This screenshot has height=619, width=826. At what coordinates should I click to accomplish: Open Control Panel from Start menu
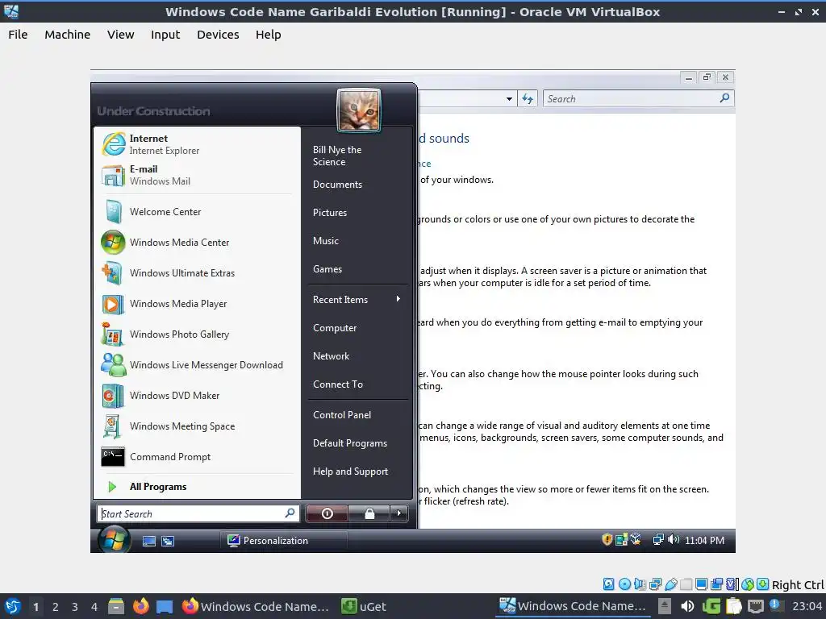(x=357, y=415)
